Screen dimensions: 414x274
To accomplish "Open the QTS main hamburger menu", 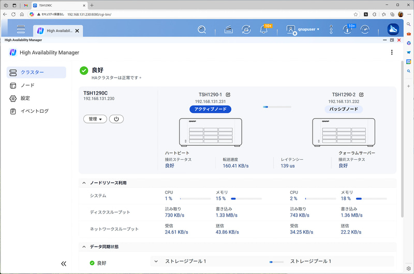I will pos(21,29).
